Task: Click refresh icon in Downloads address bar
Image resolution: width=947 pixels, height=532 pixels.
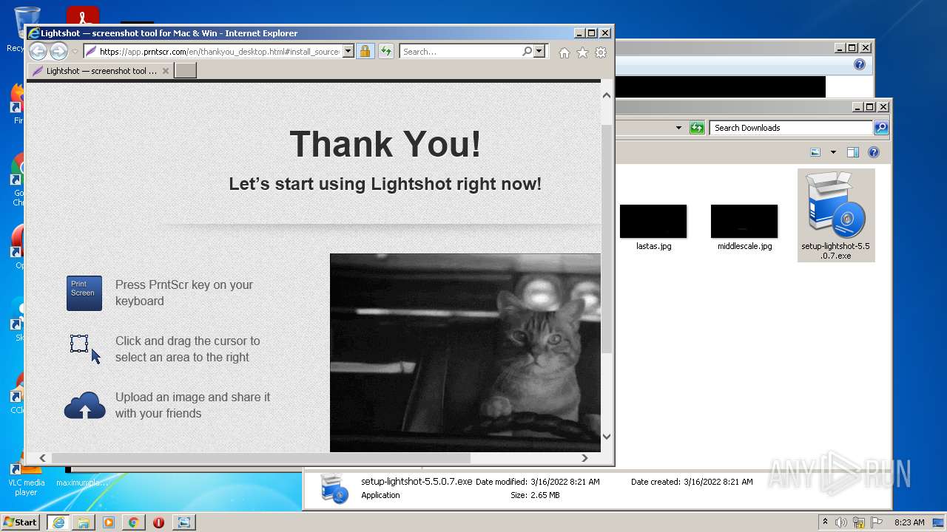Action: [696, 128]
